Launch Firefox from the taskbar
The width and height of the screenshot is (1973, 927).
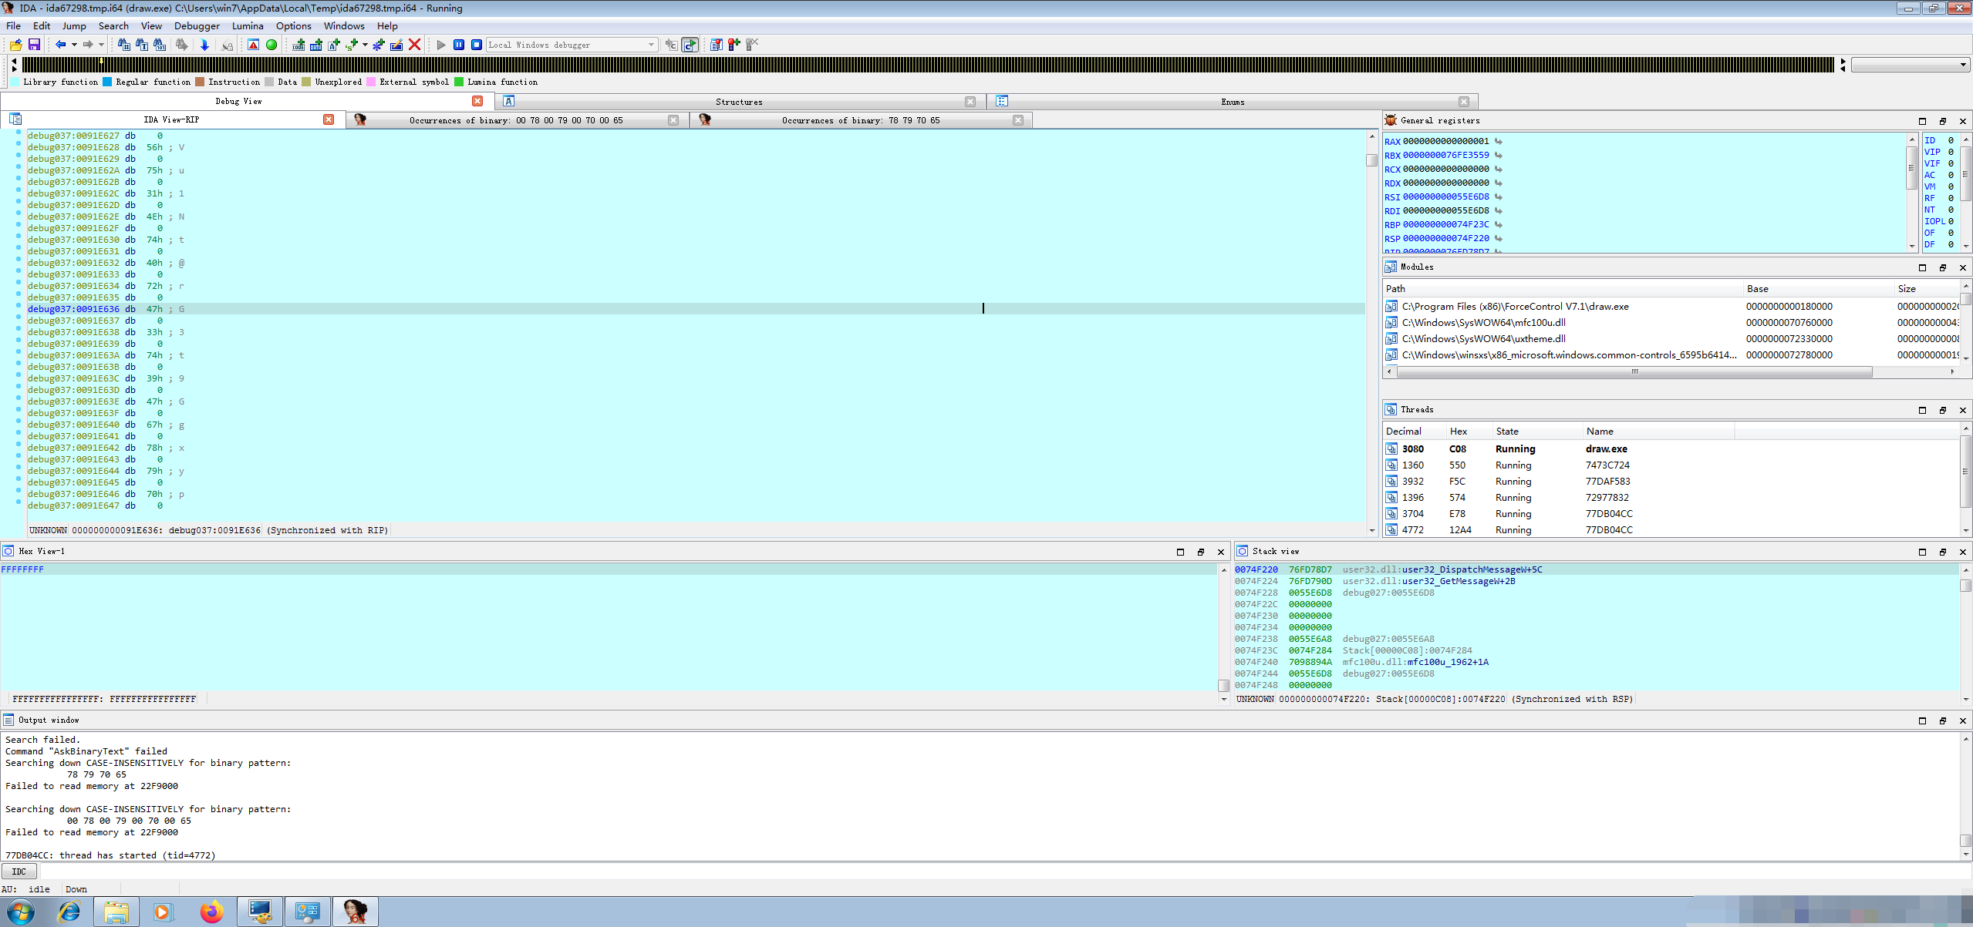(x=211, y=912)
